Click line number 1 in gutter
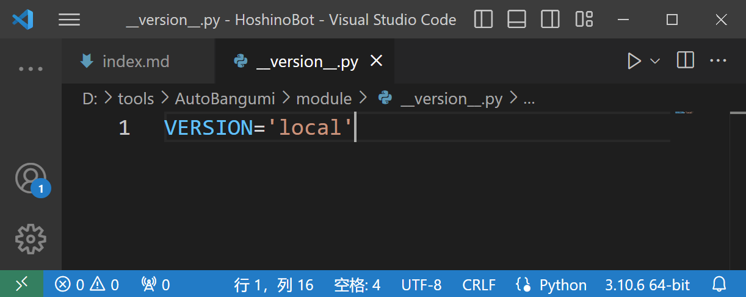 point(124,127)
